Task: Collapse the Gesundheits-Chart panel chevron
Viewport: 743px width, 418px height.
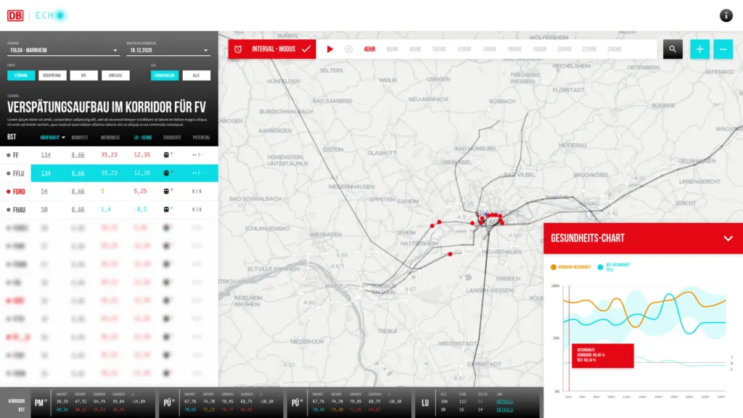Action: (728, 238)
